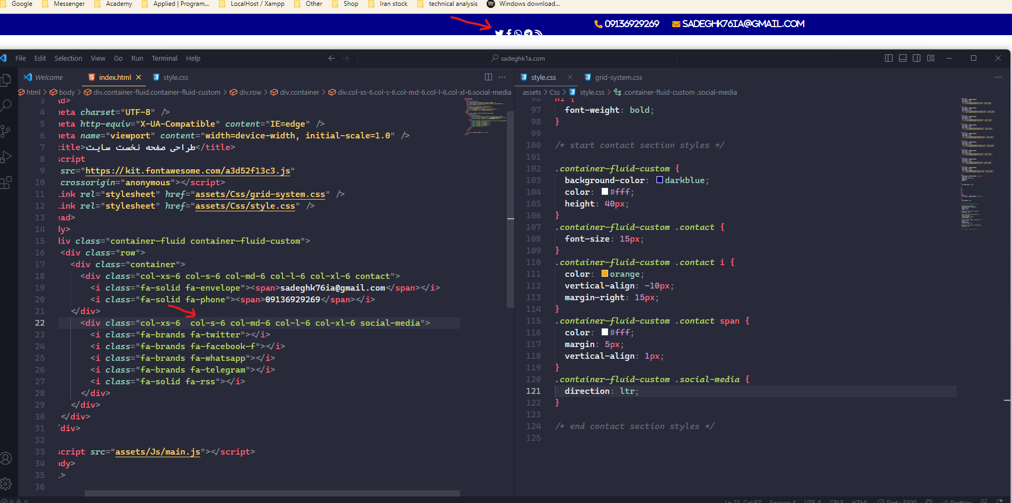Click the Spotify icon on Windows download bookmark
Viewport: 1012px width, 503px height.
click(491, 4)
